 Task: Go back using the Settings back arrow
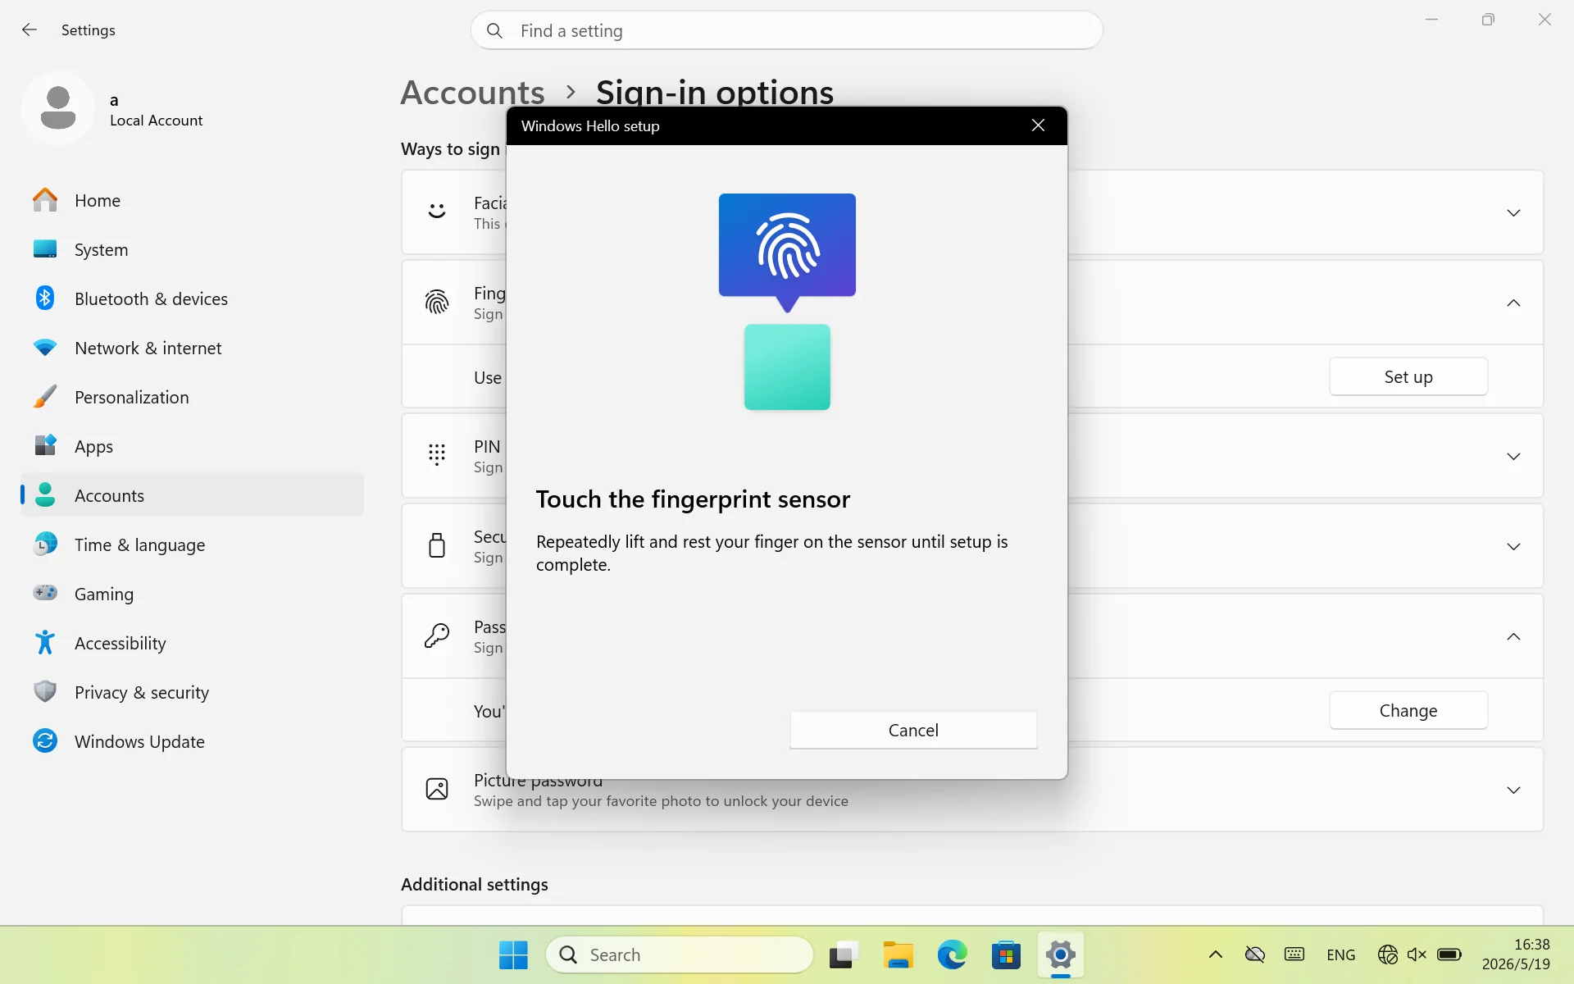30,30
